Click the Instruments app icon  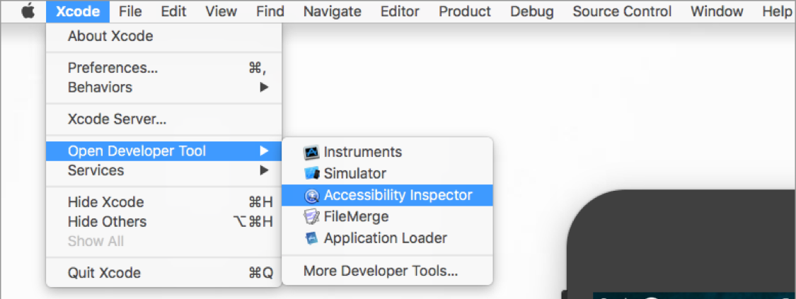click(x=311, y=152)
